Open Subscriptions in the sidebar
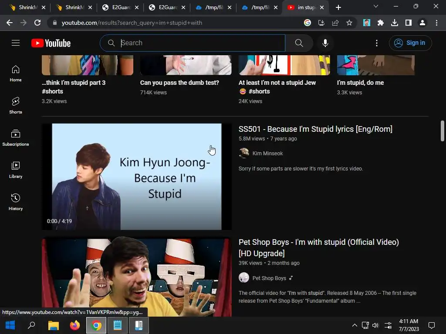The image size is (446, 334). (x=16, y=138)
